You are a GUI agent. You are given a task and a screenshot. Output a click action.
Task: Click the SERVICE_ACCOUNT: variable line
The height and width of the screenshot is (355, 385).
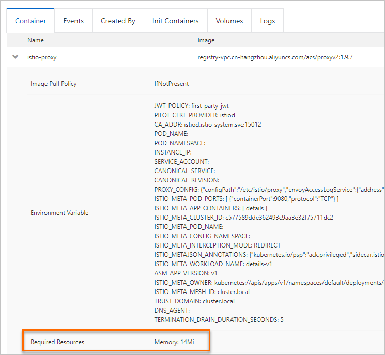pos(181,162)
